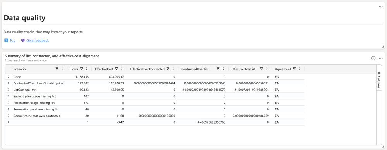Image resolution: width=387 pixels, height=150 pixels.
Task: Expand Commitment cost over contracted row
Action: [9, 116]
